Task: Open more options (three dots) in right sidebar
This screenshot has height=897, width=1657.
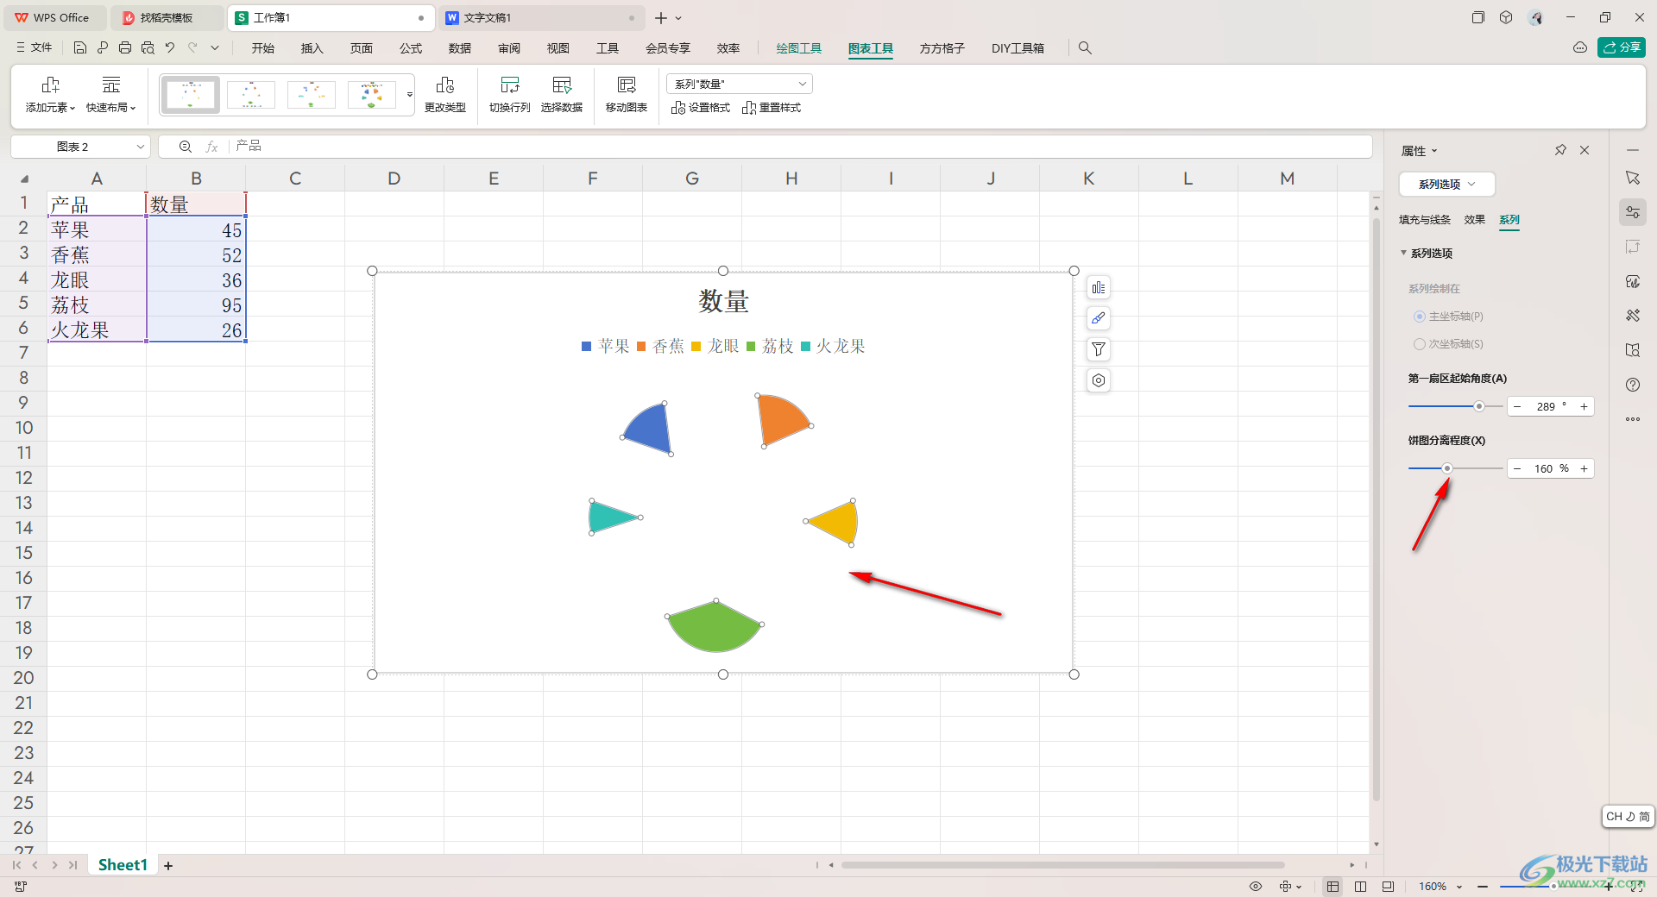Action: 1633,419
